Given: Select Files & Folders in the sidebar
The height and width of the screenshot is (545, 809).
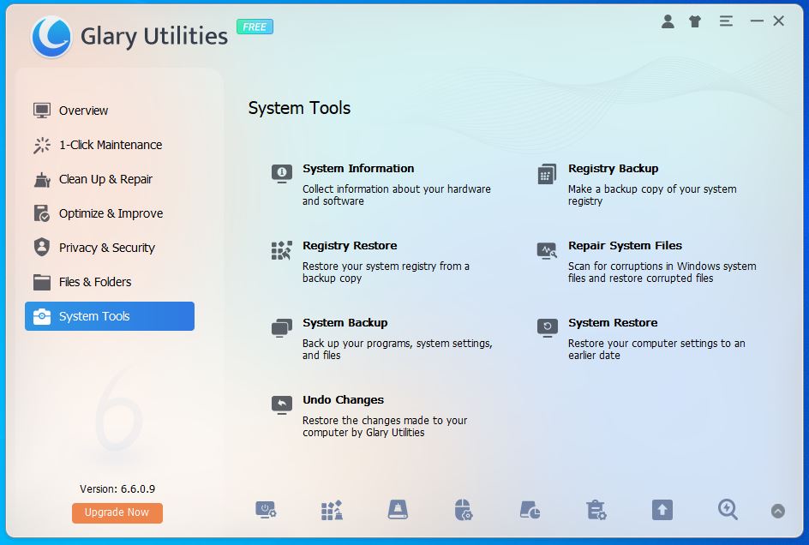Looking at the screenshot, I should point(110,282).
